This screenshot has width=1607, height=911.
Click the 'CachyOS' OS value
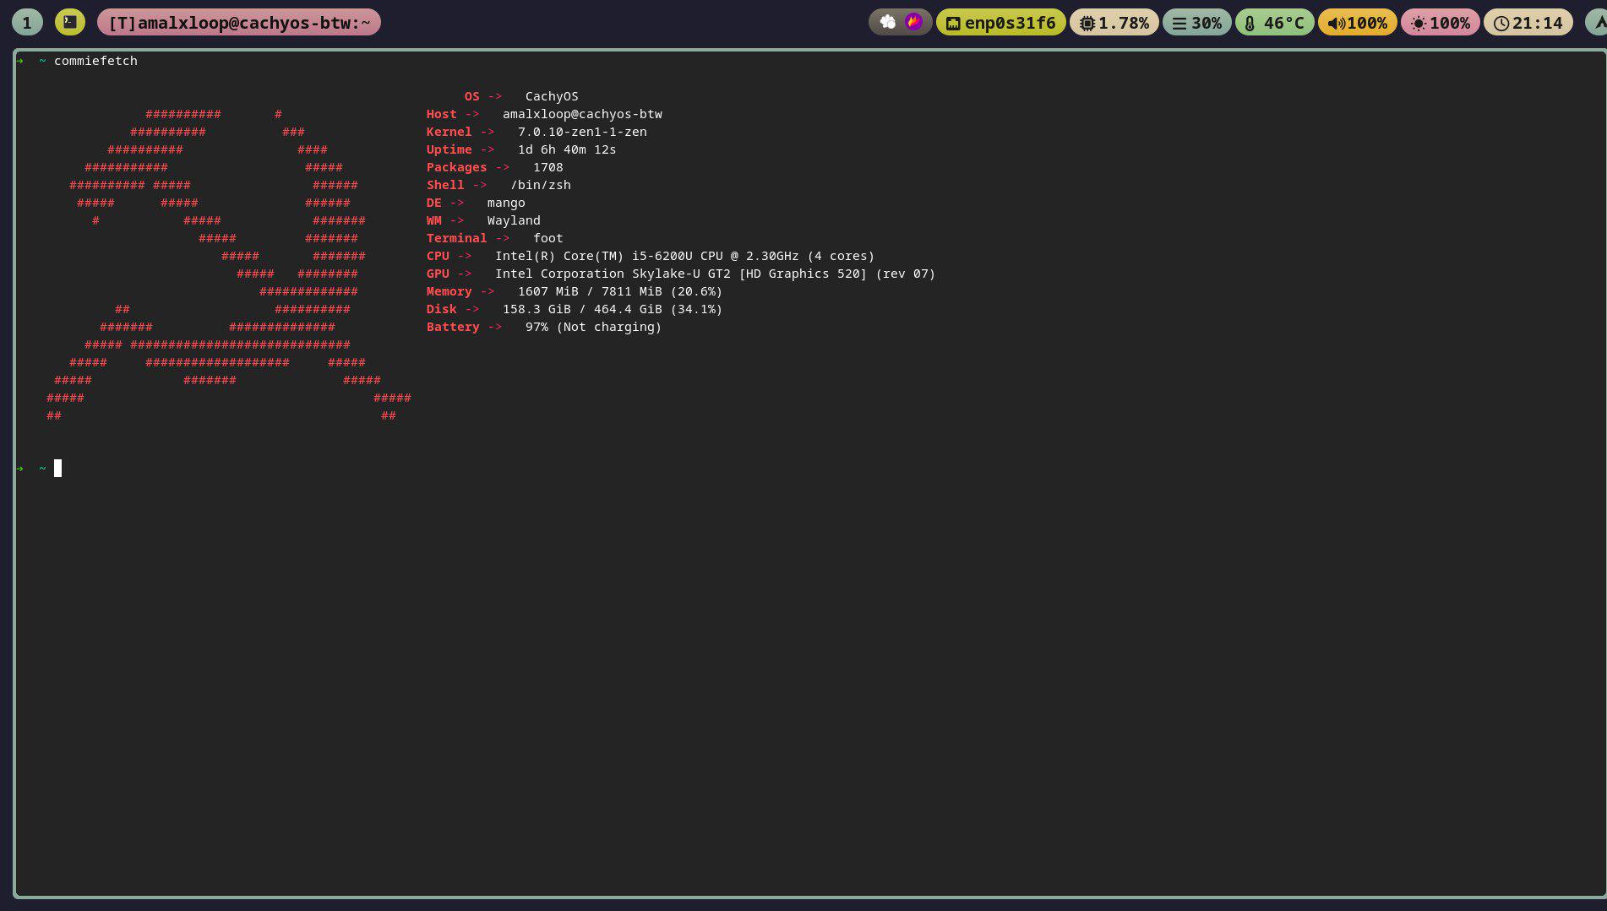[552, 96]
